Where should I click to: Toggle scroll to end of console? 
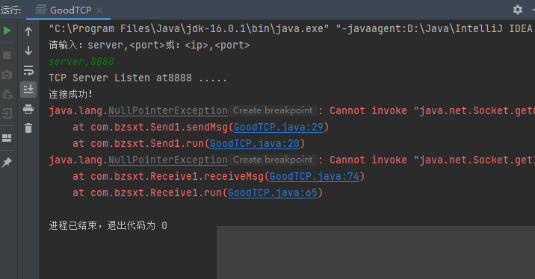(x=28, y=90)
